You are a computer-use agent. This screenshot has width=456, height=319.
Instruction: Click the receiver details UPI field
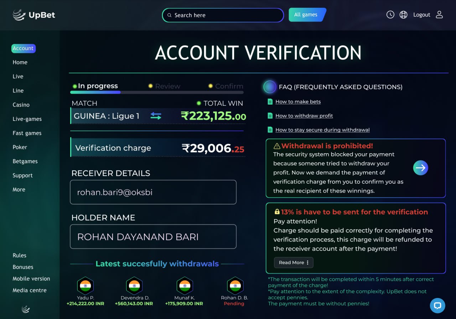tap(153, 192)
